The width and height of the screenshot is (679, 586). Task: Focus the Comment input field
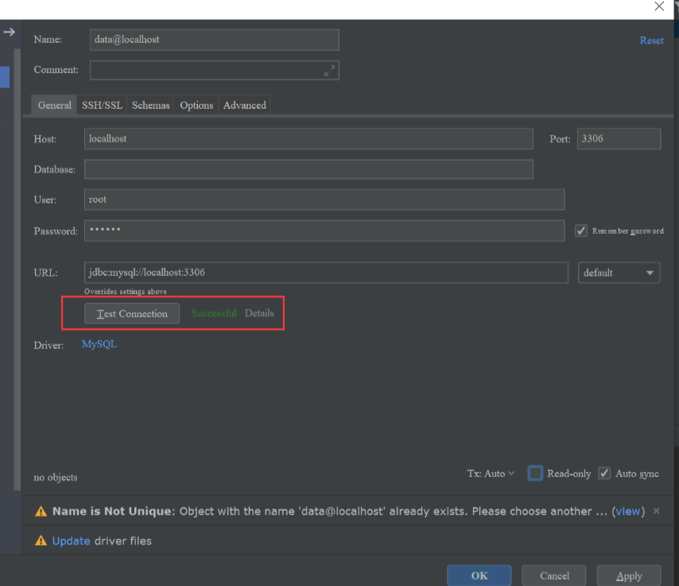point(215,71)
